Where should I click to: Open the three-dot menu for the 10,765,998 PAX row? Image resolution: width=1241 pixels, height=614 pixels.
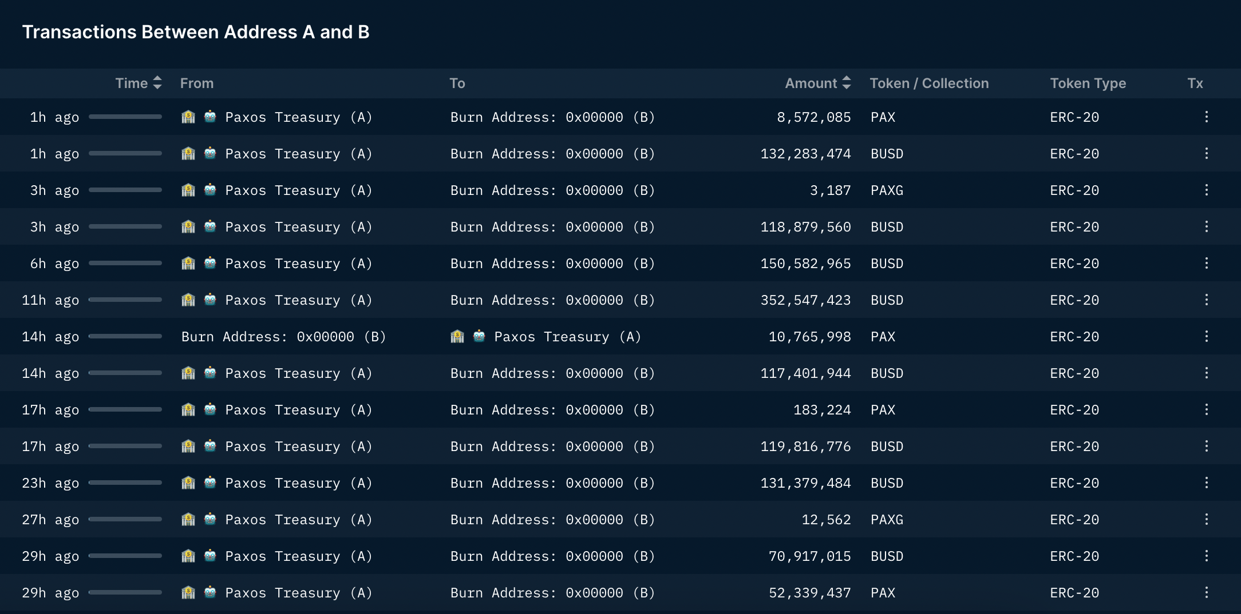(x=1206, y=336)
